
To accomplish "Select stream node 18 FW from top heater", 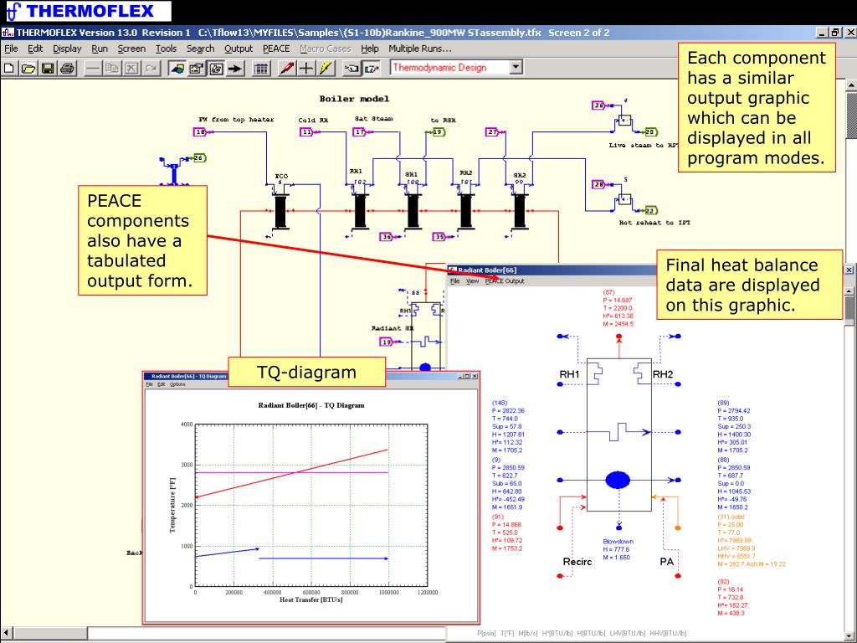I will click(x=200, y=132).
